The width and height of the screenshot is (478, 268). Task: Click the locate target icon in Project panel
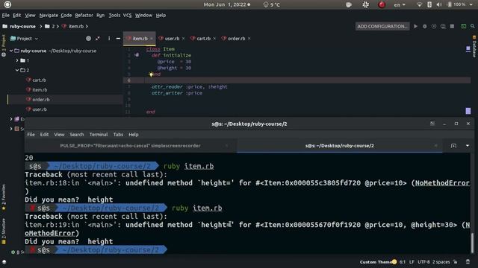(x=88, y=39)
